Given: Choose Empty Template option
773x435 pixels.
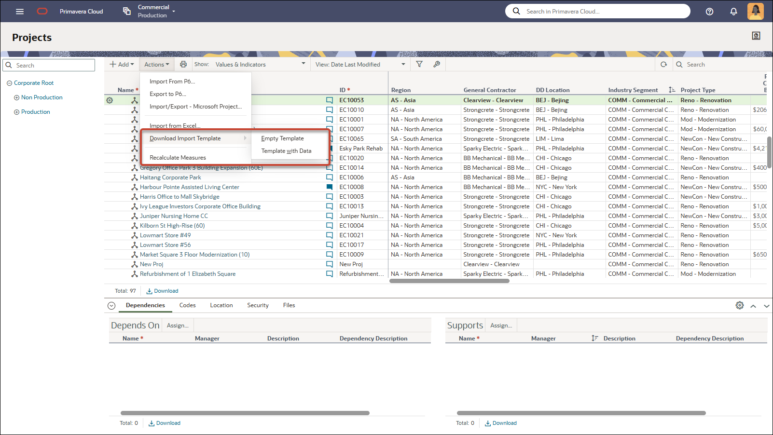Looking at the screenshot, I should (290, 138).
